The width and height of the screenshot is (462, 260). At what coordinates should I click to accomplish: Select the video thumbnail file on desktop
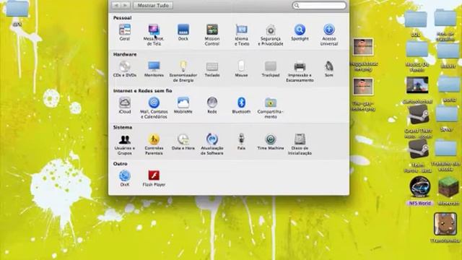[417, 85]
